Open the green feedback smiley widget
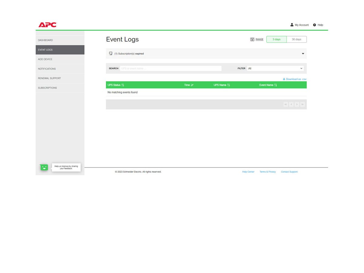The width and height of the screenshot is (364, 273). 44,167
